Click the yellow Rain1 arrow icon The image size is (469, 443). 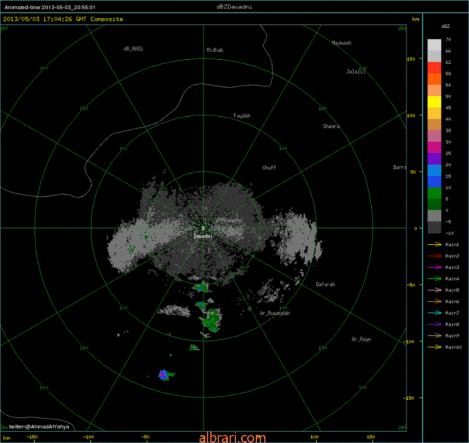[434, 244]
